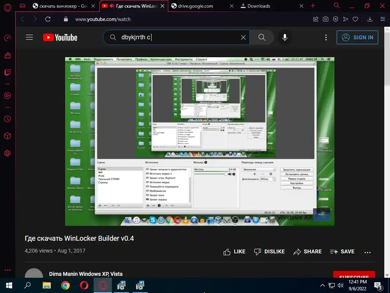
Task: Save video to playlist
Action: click(x=342, y=252)
